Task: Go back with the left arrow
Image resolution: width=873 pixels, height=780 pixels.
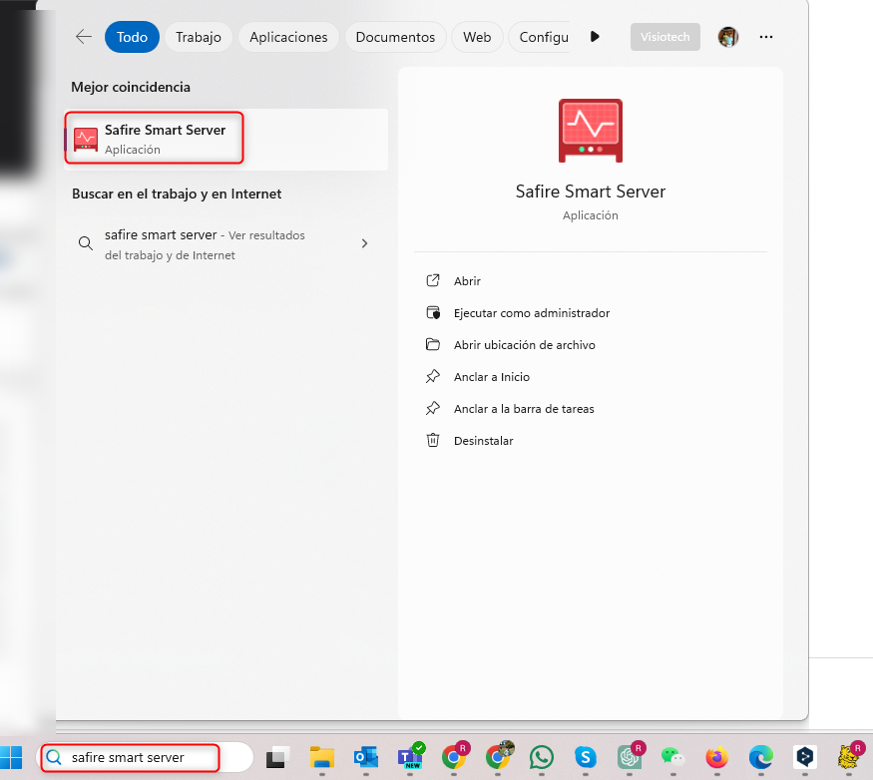Action: pos(84,37)
